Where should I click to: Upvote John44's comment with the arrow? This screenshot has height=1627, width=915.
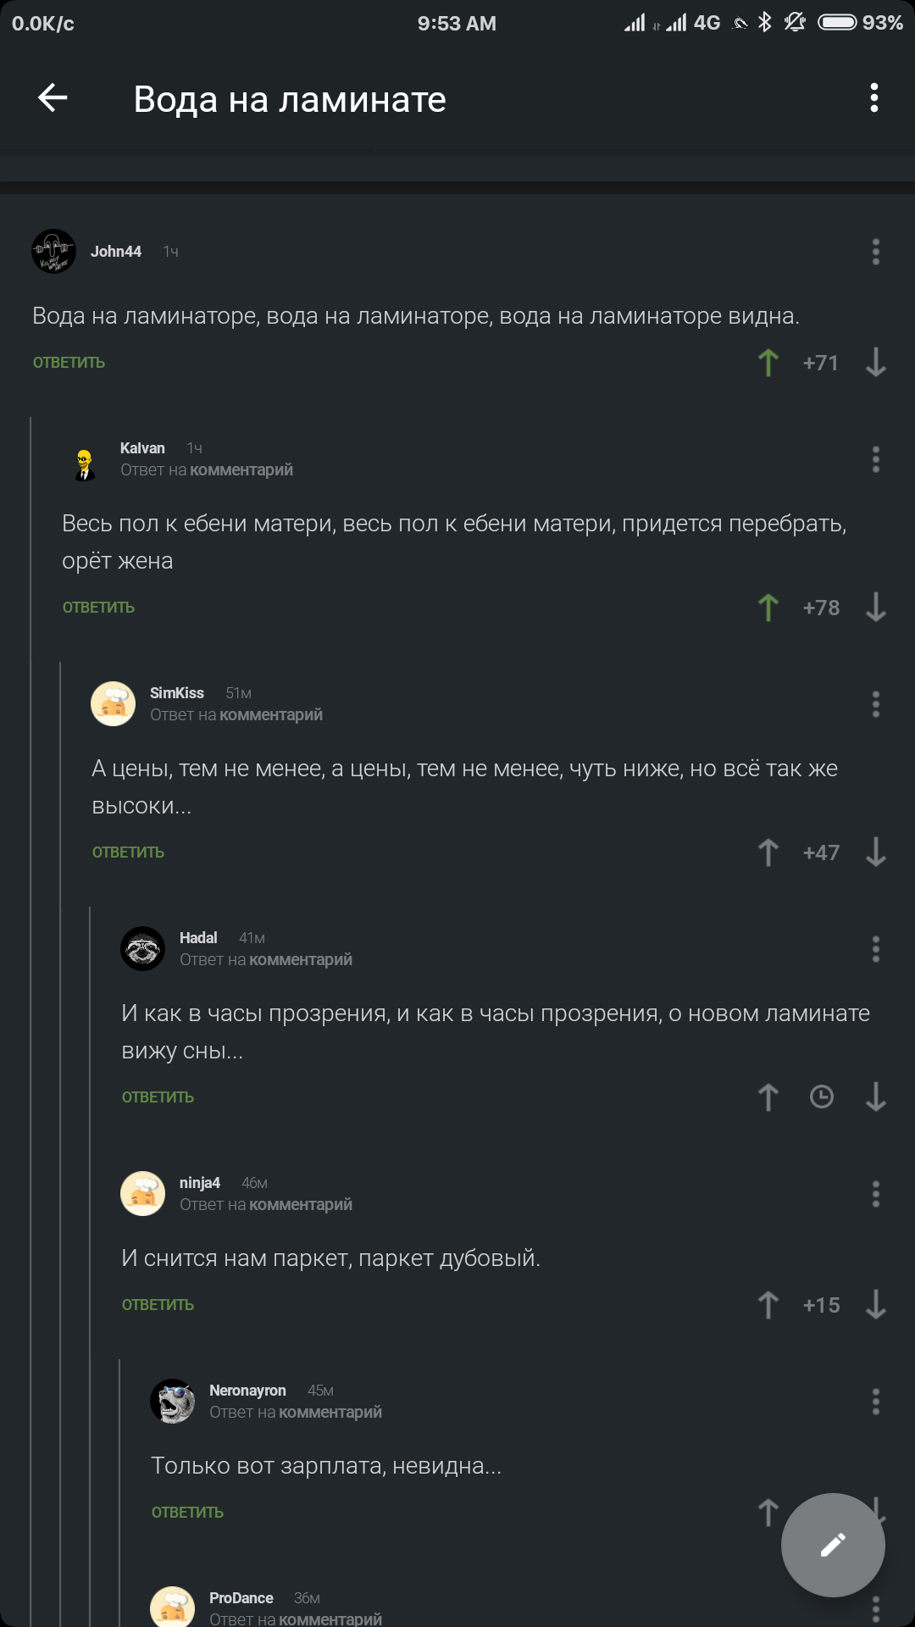[768, 363]
